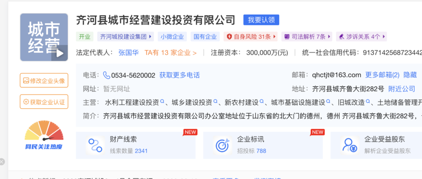Open the 企业标讯 target icon
The height and width of the screenshot is (179, 422).
pyautogui.click(x=222, y=145)
